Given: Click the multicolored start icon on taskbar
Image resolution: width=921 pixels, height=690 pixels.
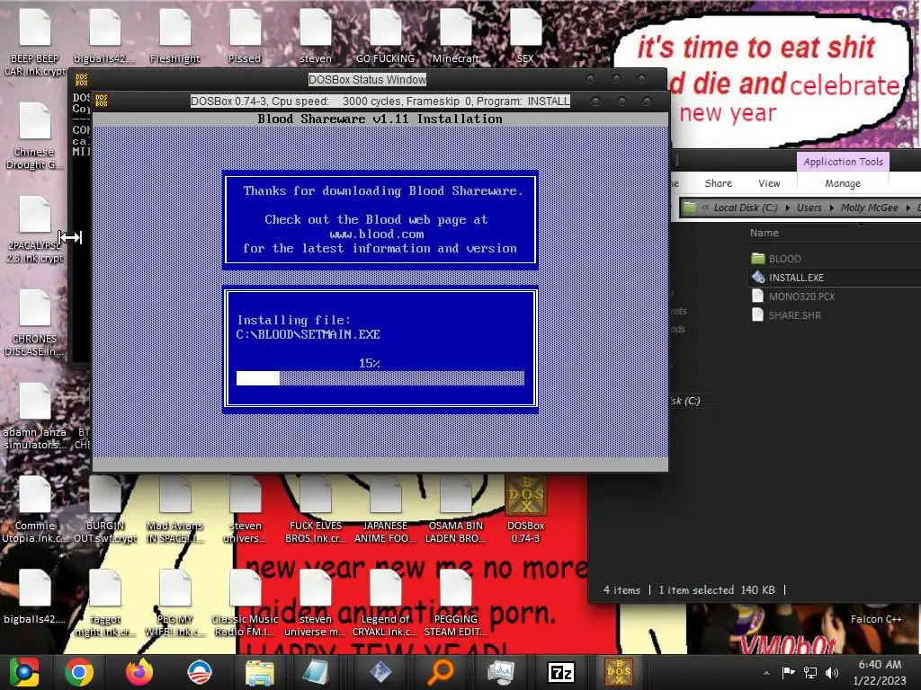Looking at the screenshot, I should point(23,672).
